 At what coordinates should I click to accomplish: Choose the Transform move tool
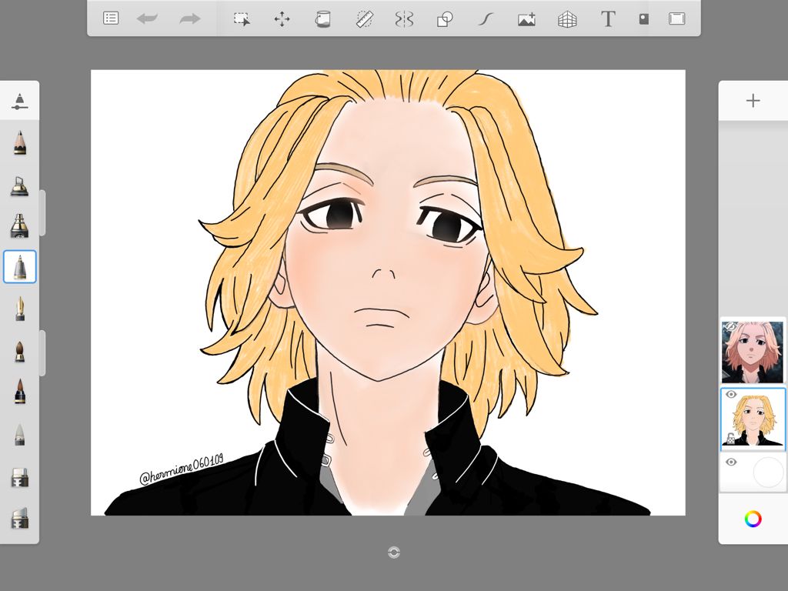click(x=282, y=19)
